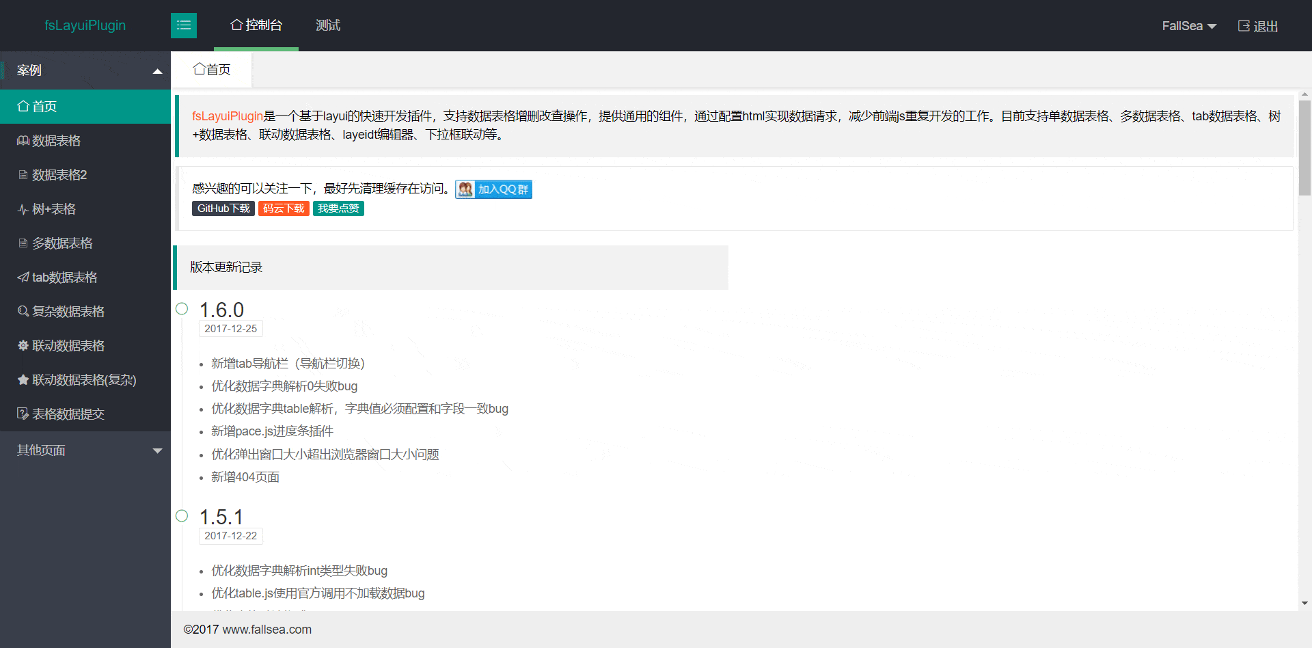
Task: Click the 退出 logout link
Action: 1258,26
